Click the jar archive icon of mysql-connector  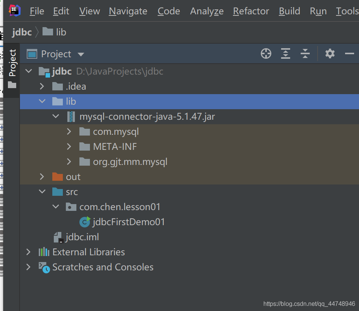[x=71, y=117]
